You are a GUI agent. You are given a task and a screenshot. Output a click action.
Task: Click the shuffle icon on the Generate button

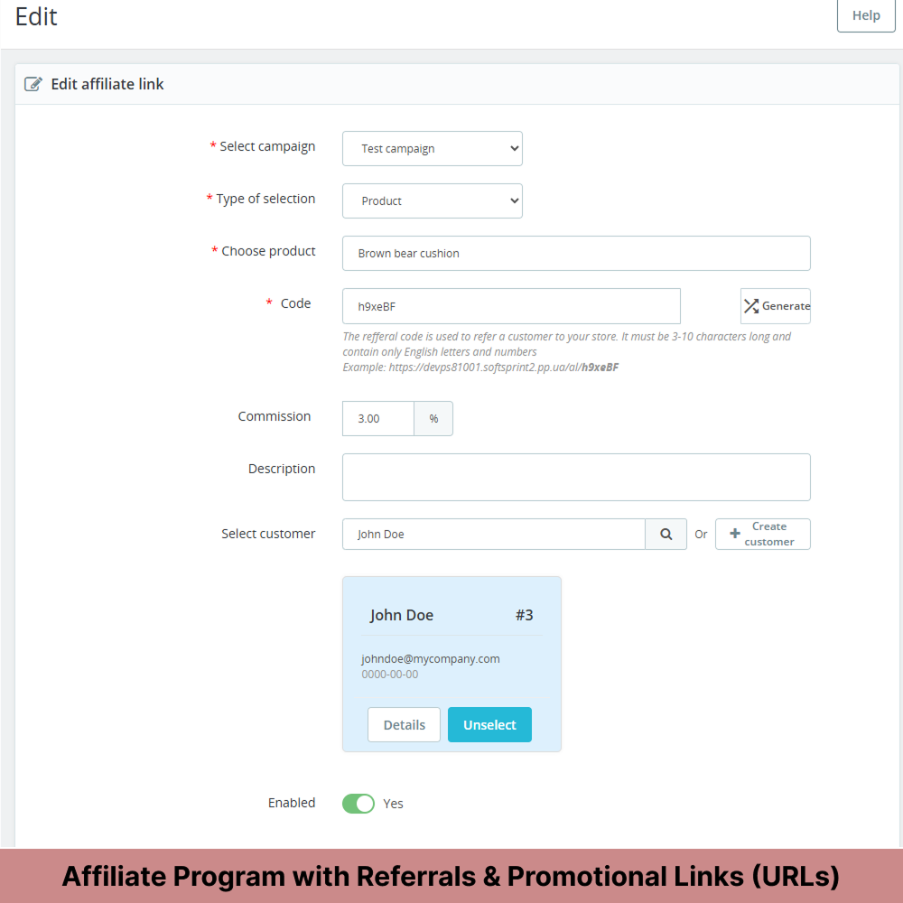click(x=751, y=305)
